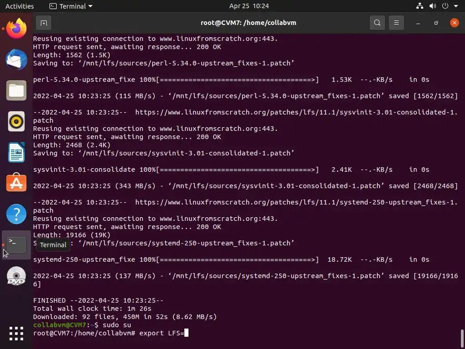Open the clock showing Apr 25 10:24

(x=249, y=6)
